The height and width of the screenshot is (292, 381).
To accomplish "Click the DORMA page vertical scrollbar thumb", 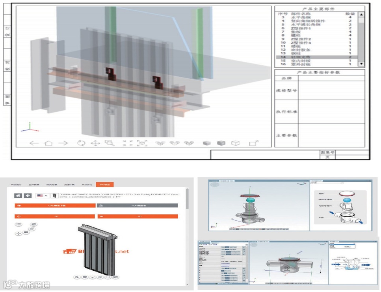I will point(187,199).
